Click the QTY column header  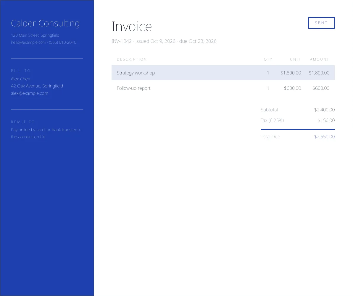point(268,59)
